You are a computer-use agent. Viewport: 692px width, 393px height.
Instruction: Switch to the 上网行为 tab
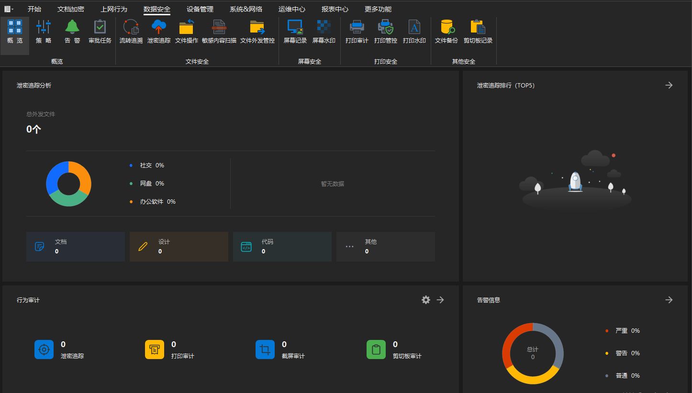[x=114, y=9]
